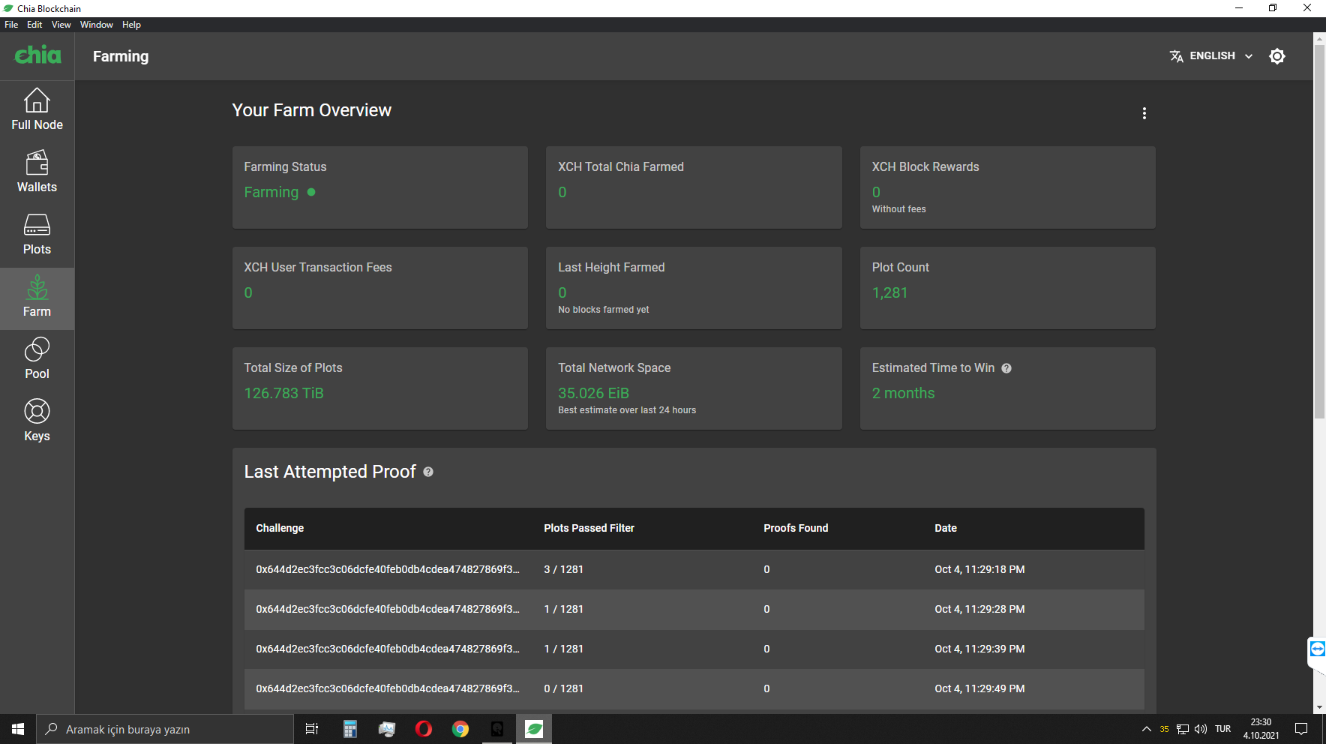The width and height of the screenshot is (1326, 744).
Task: Click the volume tray icon
Action: click(x=1201, y=729)
